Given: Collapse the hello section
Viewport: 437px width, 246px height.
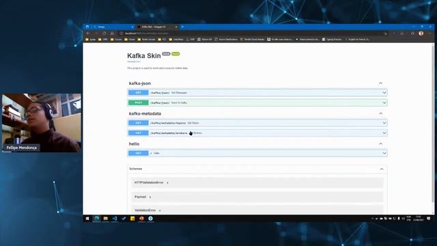Looking at the screenshot, I should coord(380,143).
